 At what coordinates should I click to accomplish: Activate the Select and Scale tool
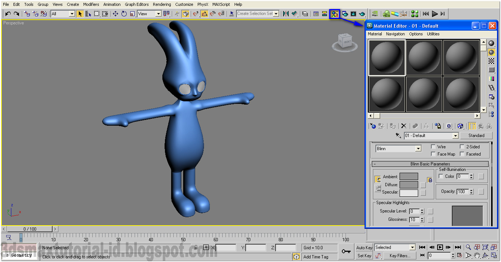(132, 14)
